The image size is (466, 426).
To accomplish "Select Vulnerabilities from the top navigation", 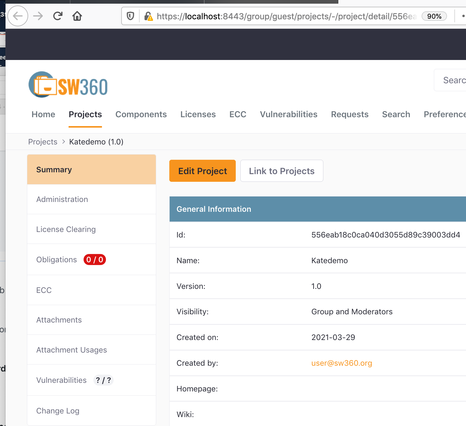I will tap(288, 114).
